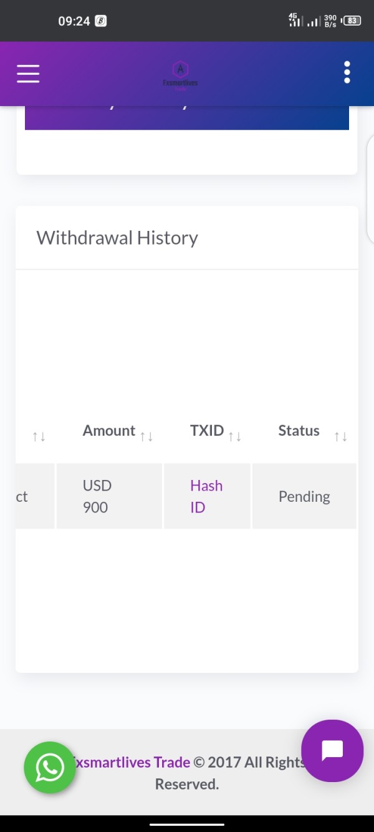Select the Amount column header
The width and height of the screenshot is (374, 832).
[109, 431]
